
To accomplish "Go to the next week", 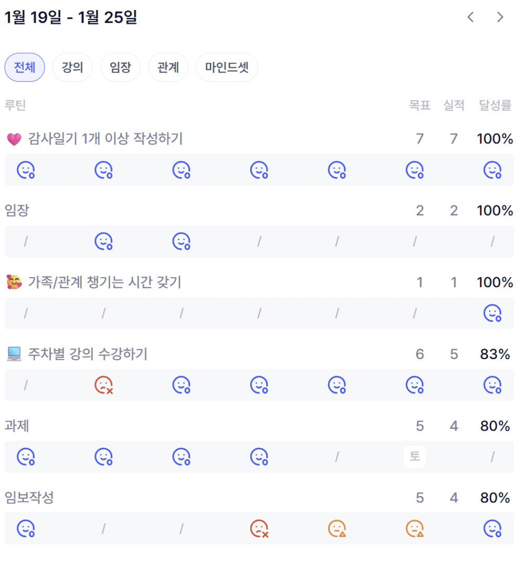I will (500, 17).
